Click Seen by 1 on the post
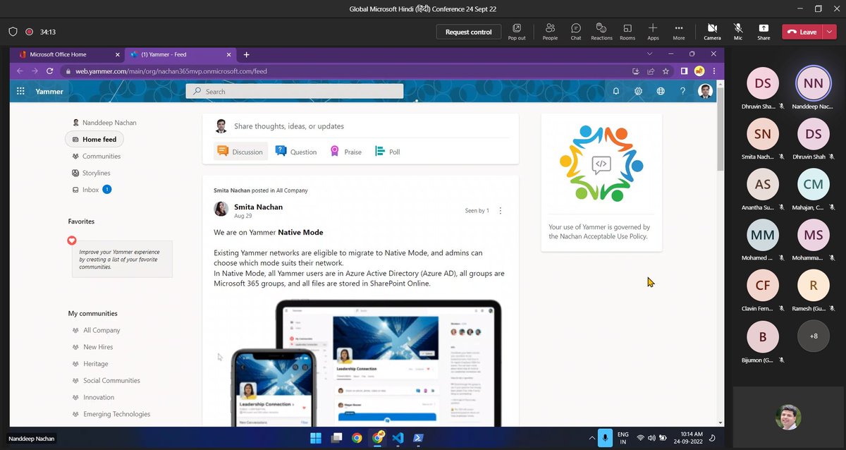Viewport: 846px width, 450px height. [x=477, y=210]
